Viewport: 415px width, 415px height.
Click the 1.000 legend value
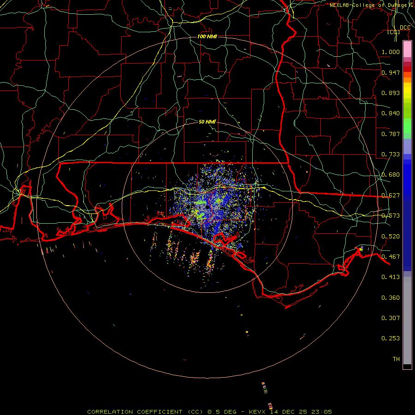click(x=391, y=52)
